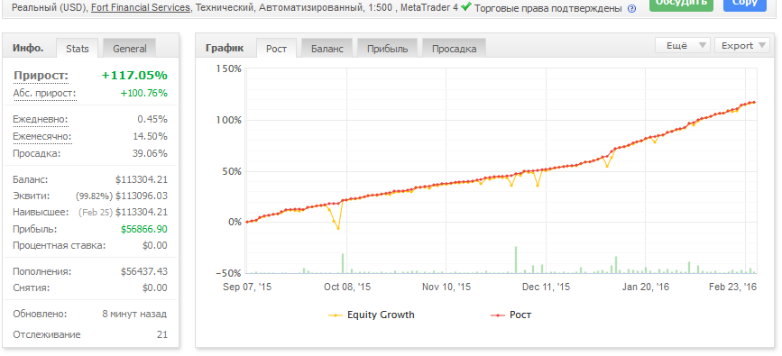
Task: Click the Процентная ставка $0.00 value
Action: click(154, 245)
